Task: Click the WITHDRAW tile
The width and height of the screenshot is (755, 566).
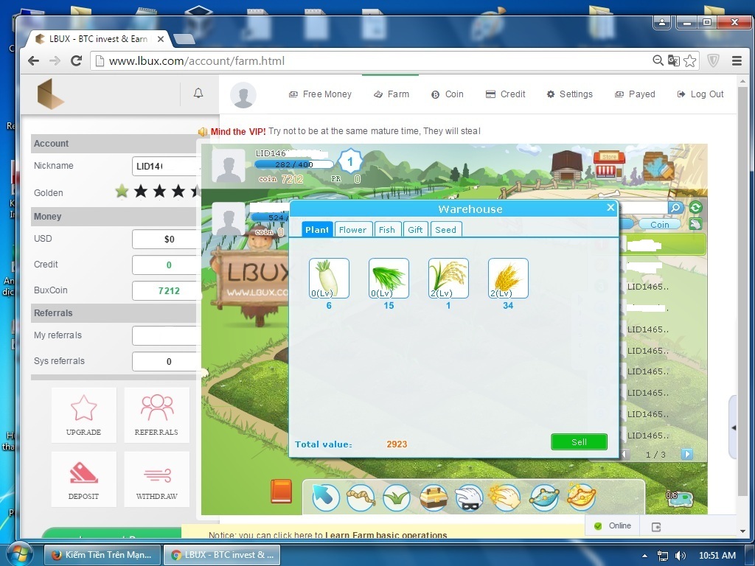Action: (156, 479)
